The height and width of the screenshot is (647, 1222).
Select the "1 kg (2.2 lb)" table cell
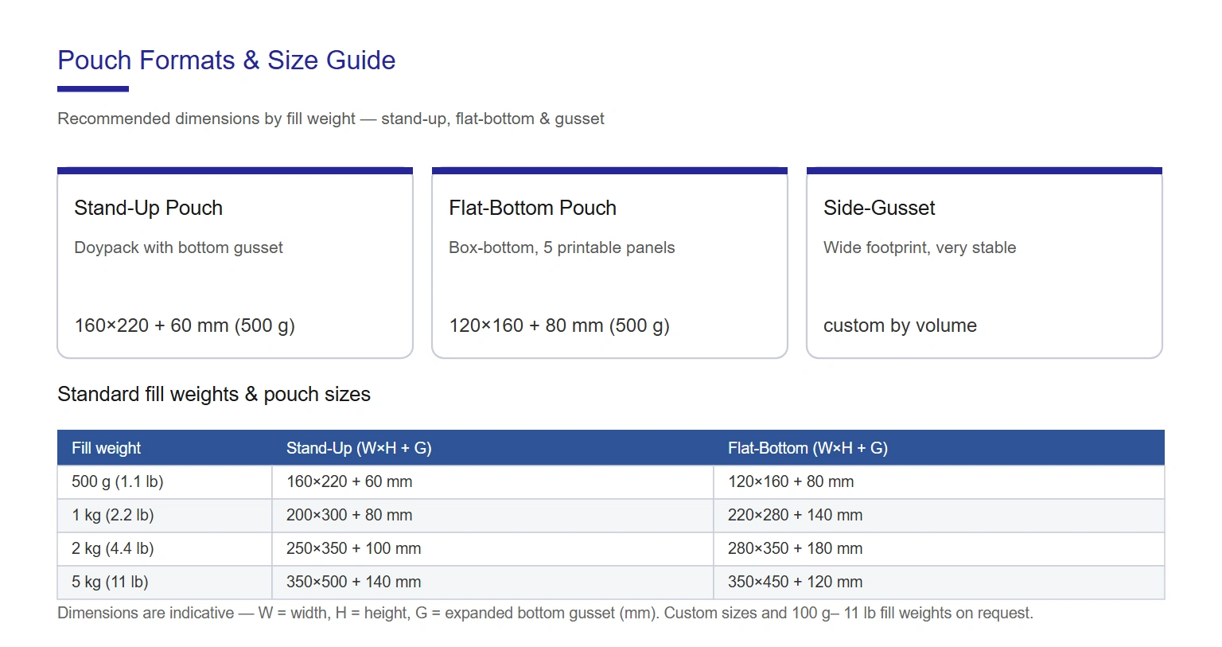click(x=165, y=515)
